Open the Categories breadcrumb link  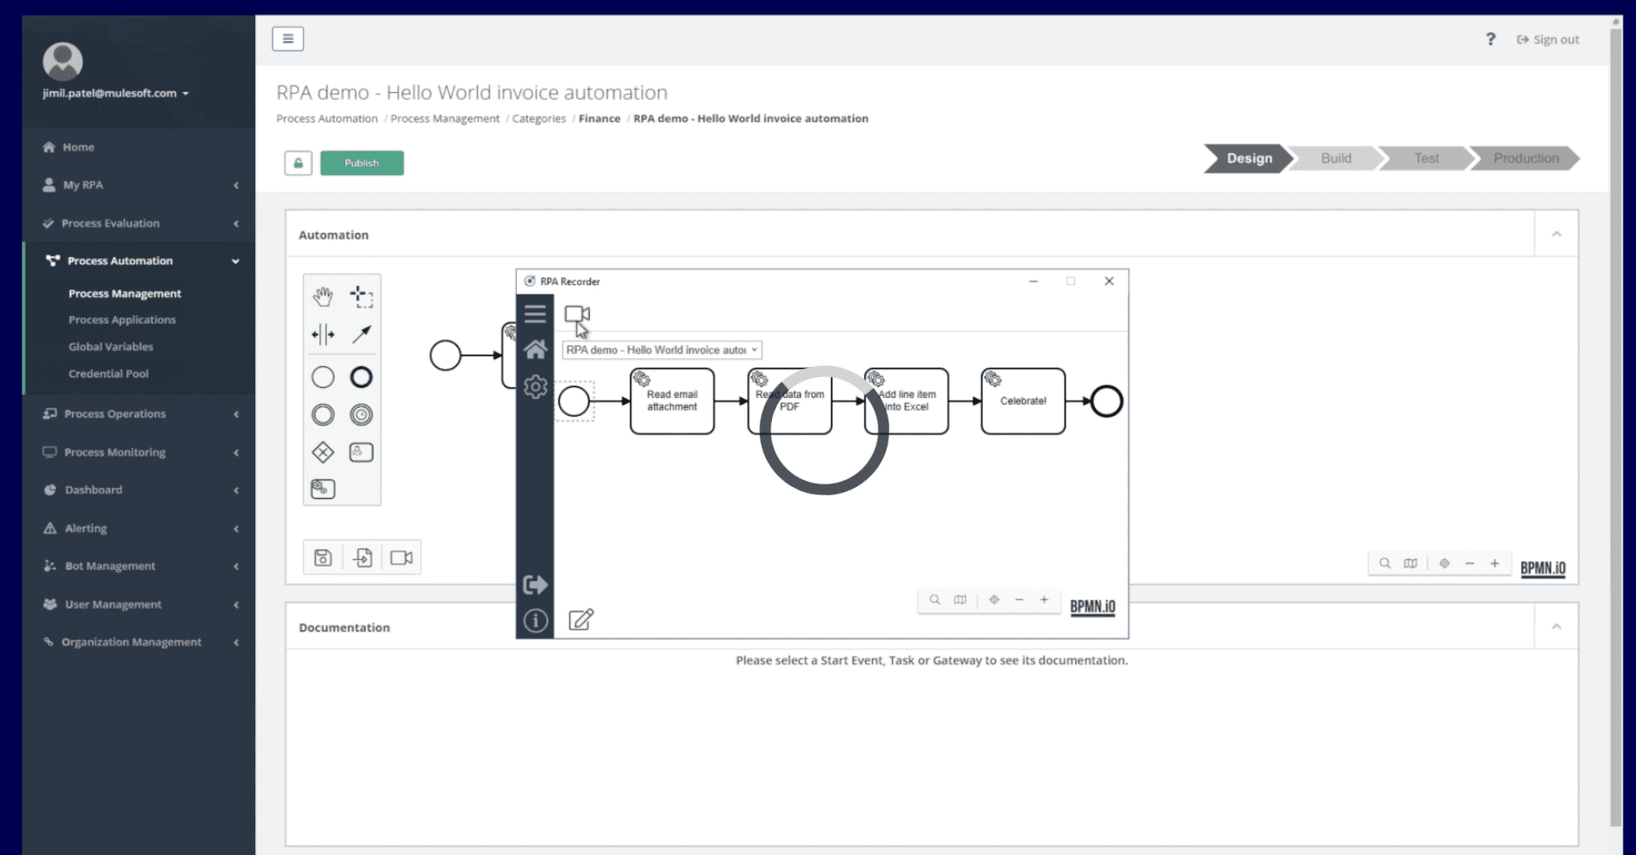pyautogui.click(x=539, y=118)
